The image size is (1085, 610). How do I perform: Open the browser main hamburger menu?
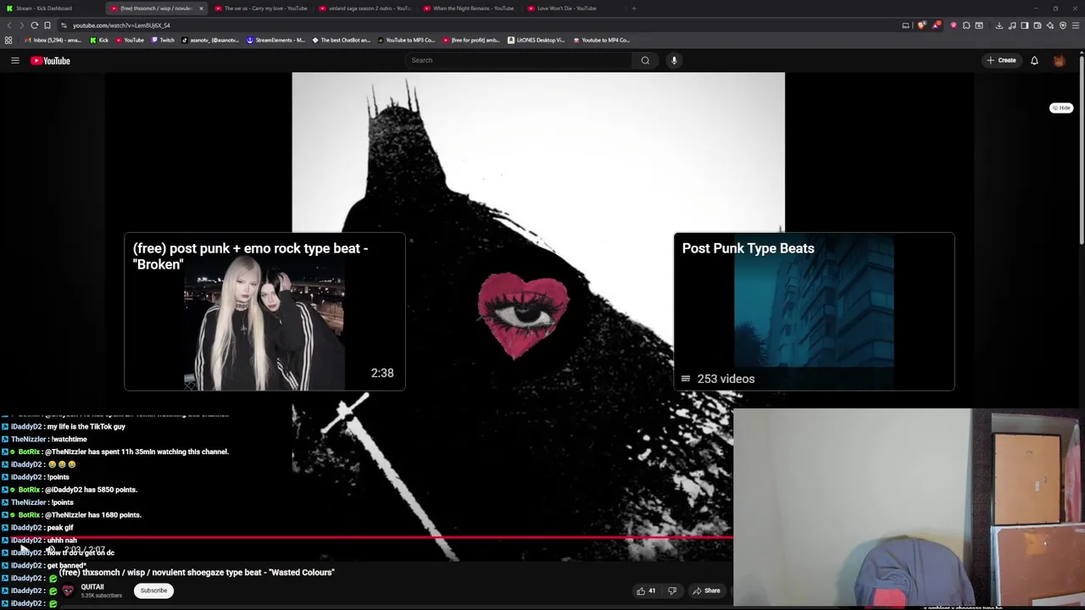(1076, 25)
